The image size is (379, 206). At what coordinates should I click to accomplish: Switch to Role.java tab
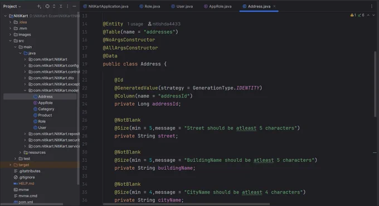[x=149, y=6]
